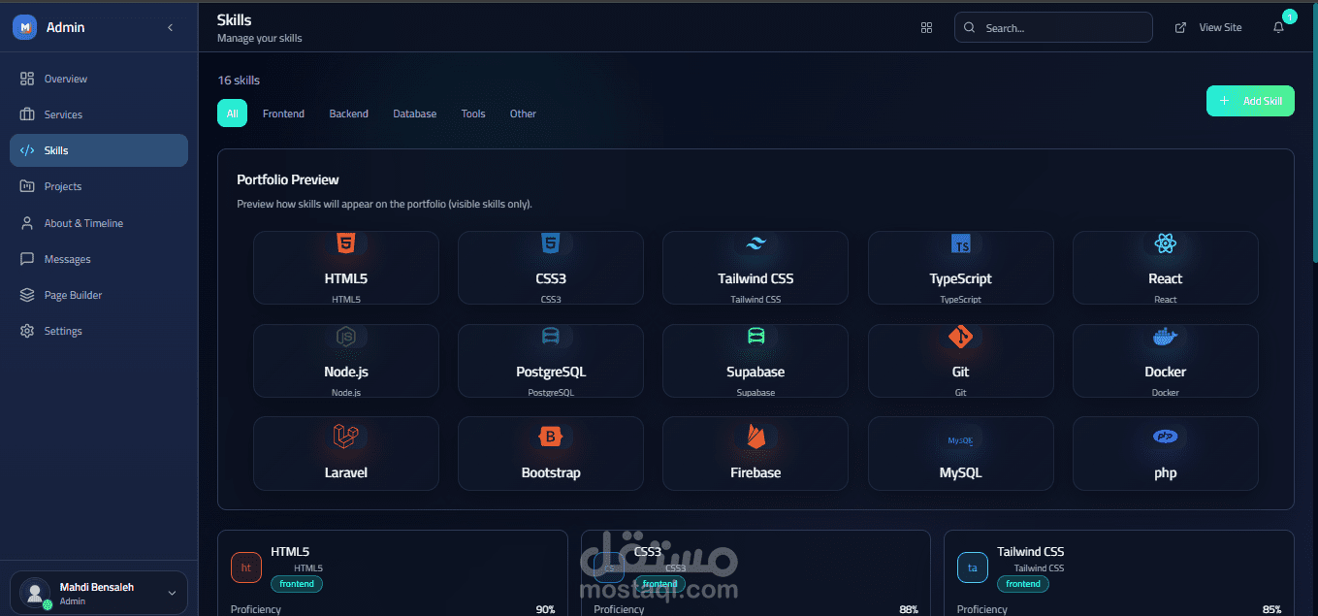Click the Skills code-brackets icon
Image resolution: width=1318 pixels, height=616 pixels.
click(27, 150)
